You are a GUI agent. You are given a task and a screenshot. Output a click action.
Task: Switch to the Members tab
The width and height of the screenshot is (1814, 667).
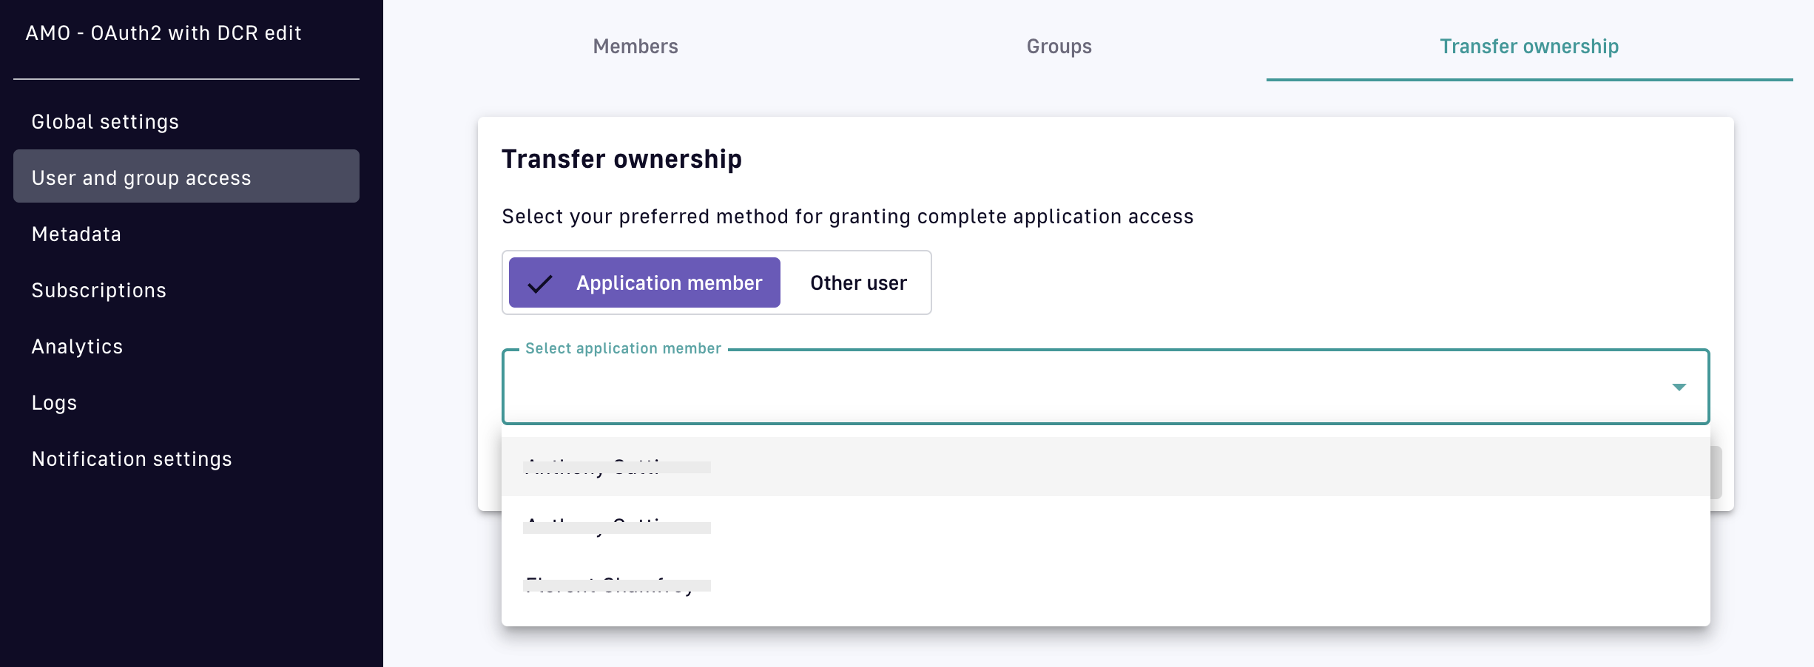click(635, 47)
